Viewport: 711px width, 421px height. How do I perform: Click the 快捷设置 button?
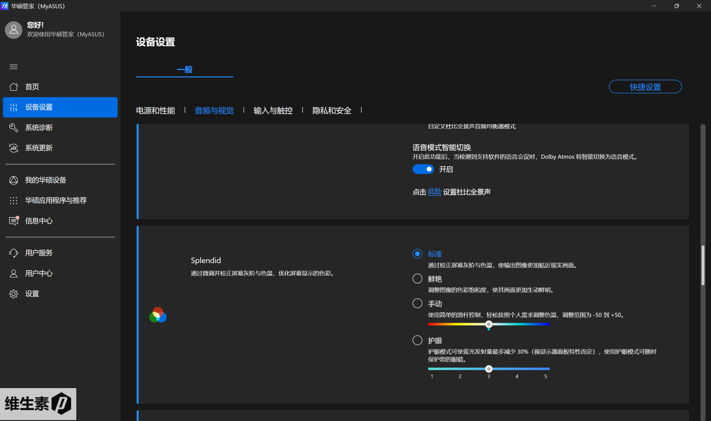pyautogui.click(x=645, y=87)
